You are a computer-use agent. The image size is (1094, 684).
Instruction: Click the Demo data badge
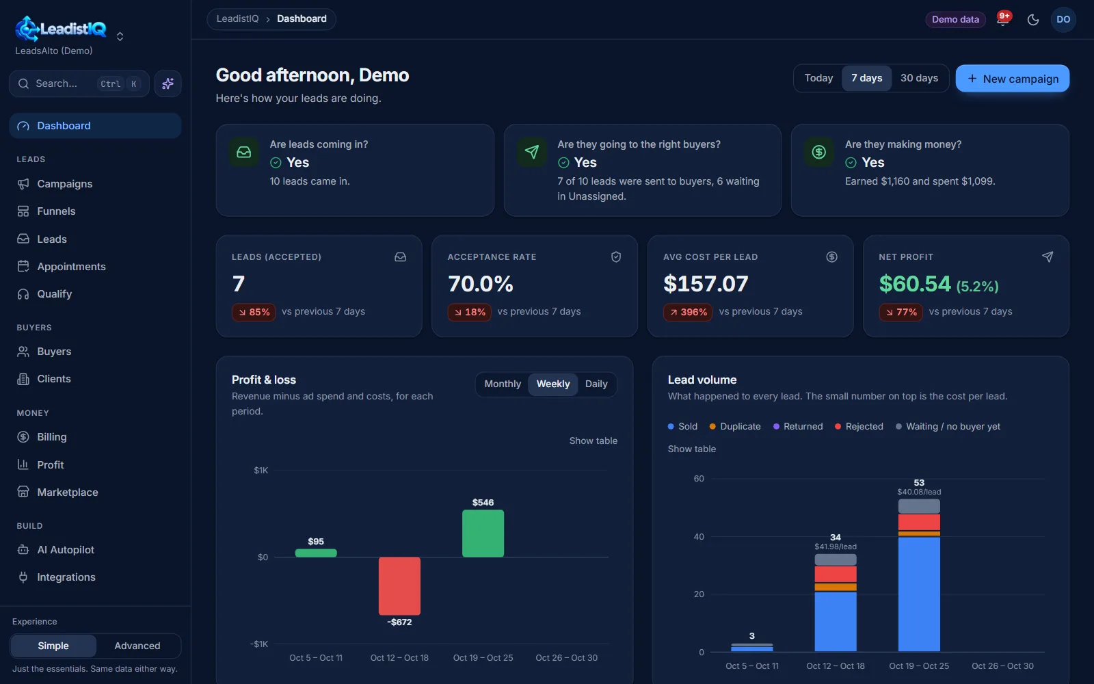pyautogui.click(x=955, y=19)
